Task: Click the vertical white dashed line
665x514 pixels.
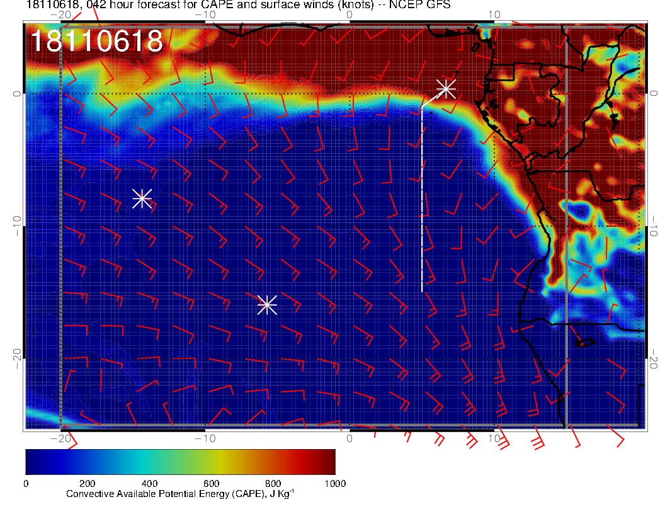Action: [421, 202]
